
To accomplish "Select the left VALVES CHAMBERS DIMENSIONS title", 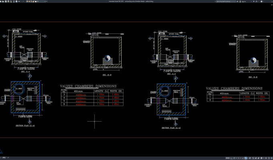I will pyautogui.click(x=88, y=86).
